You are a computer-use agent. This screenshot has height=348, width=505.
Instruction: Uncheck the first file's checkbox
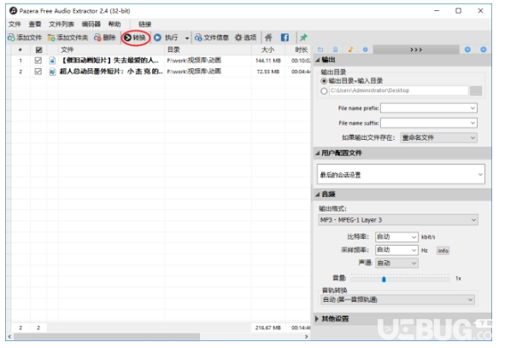tap(38, 61)
